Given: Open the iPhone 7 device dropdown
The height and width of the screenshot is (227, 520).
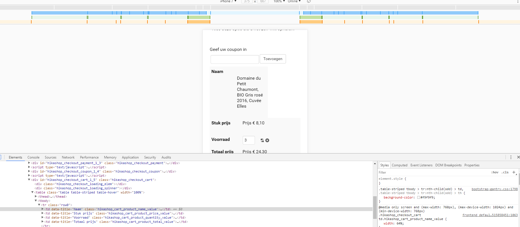Looking at the screenshot, I should pyautogui.click(x=228, y=1).
